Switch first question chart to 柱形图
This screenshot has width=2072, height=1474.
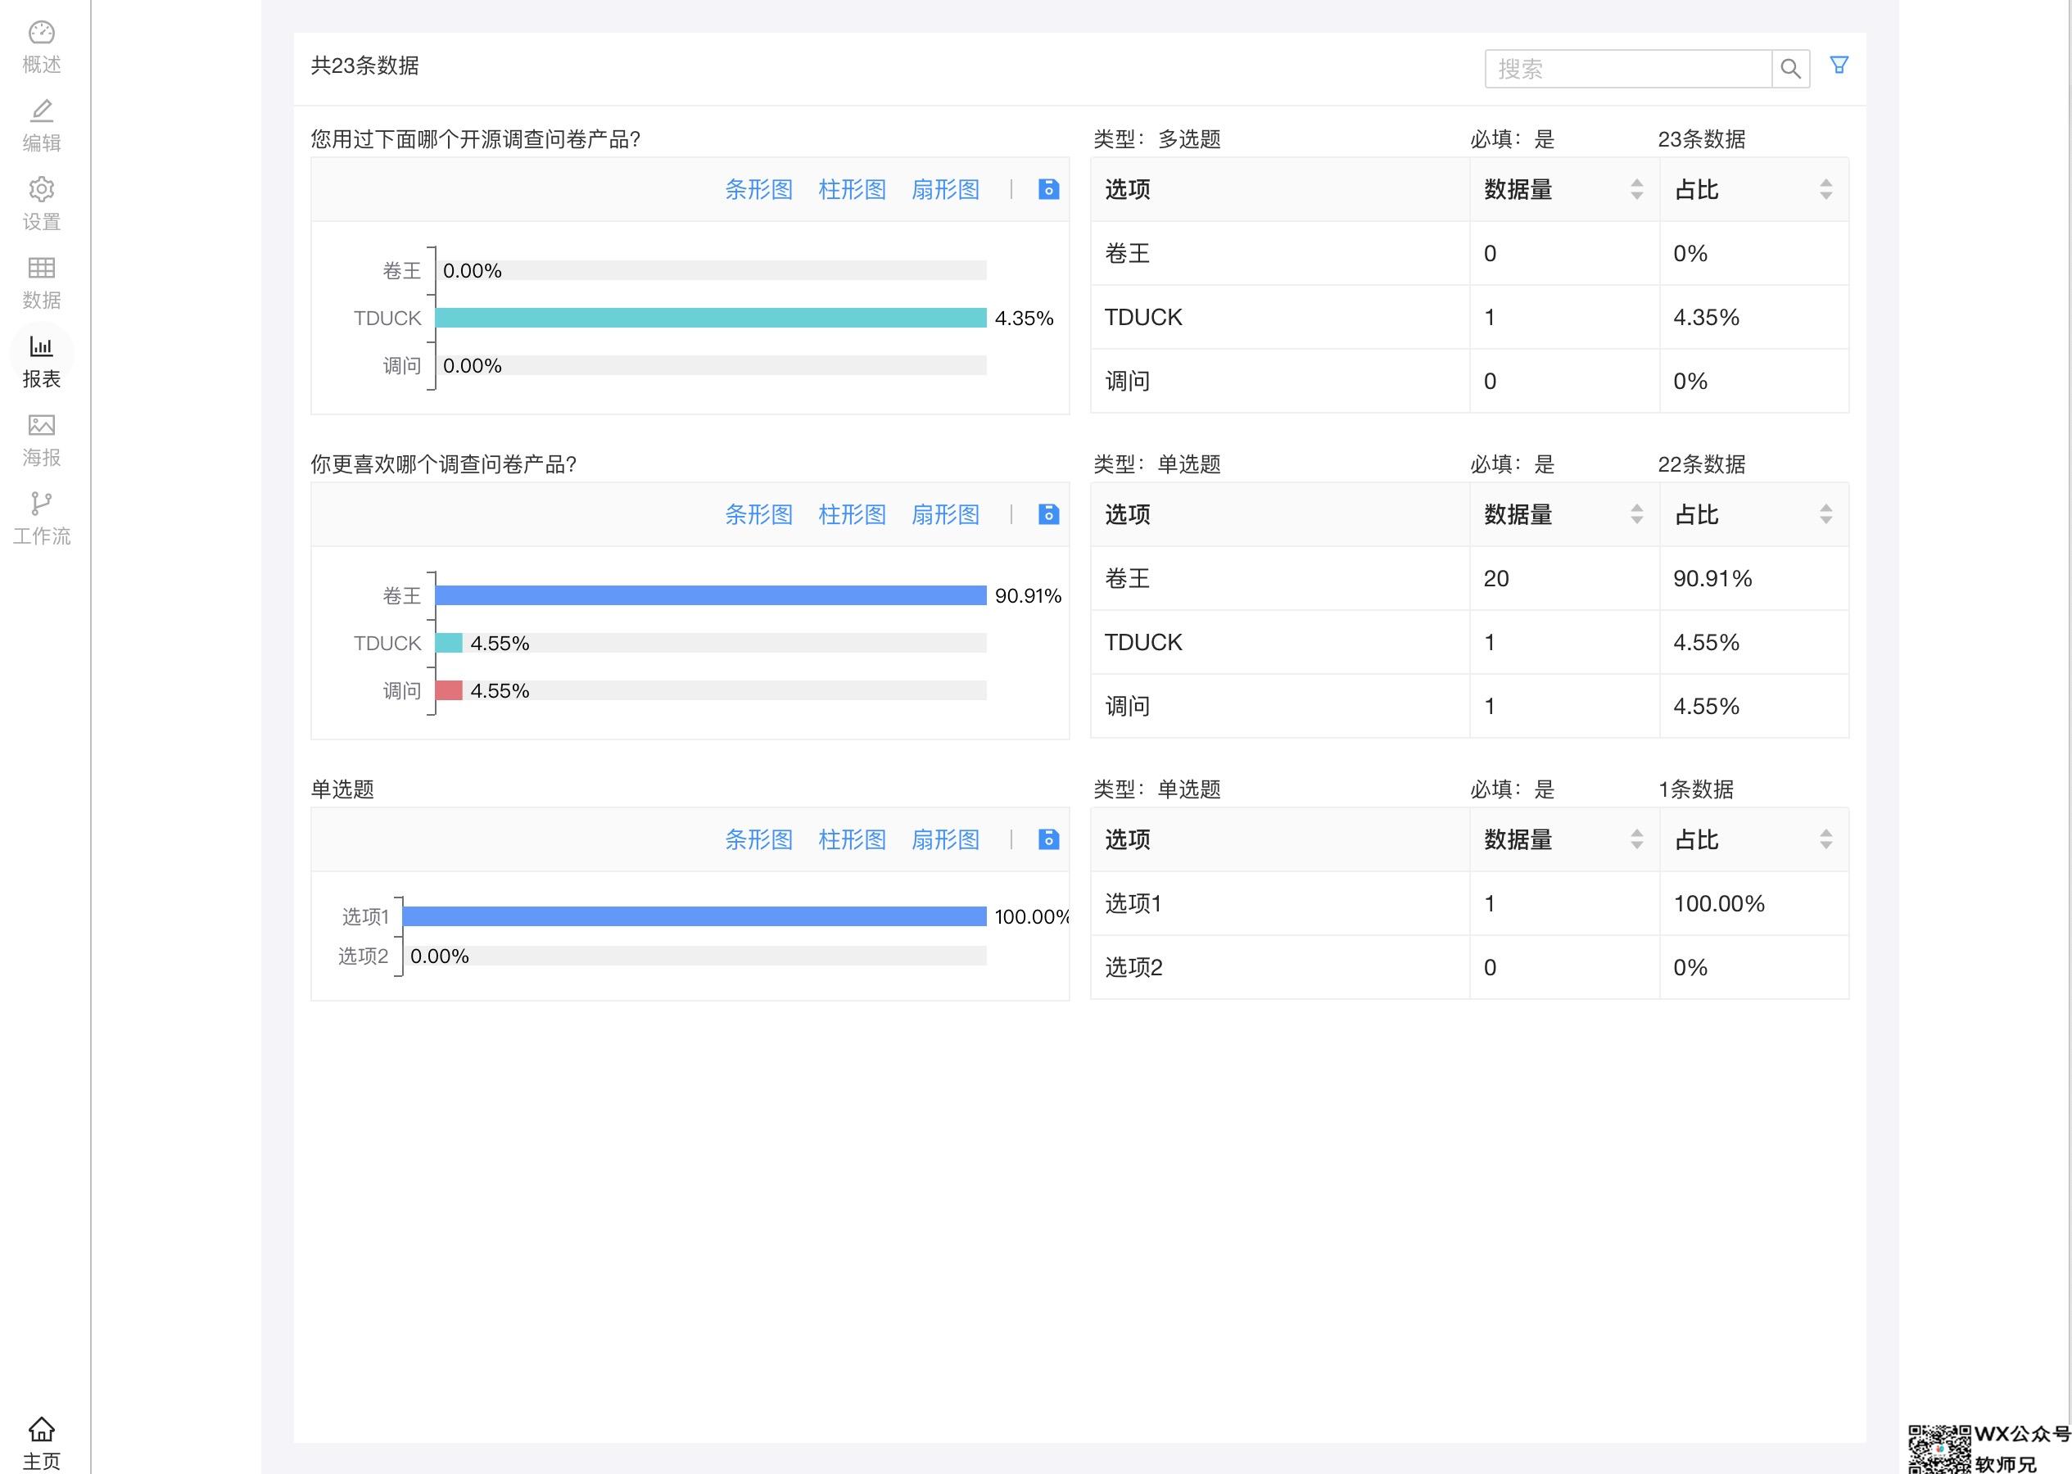click(853, 189)
